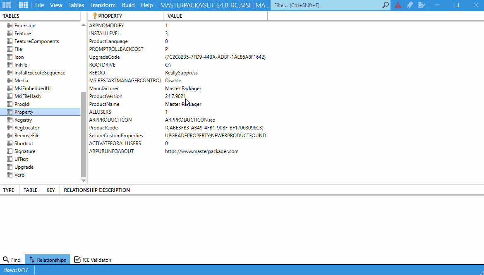Select the ProductCode GUID value
The width and height of the screenshot is (484, 275).
click(214, 128)
